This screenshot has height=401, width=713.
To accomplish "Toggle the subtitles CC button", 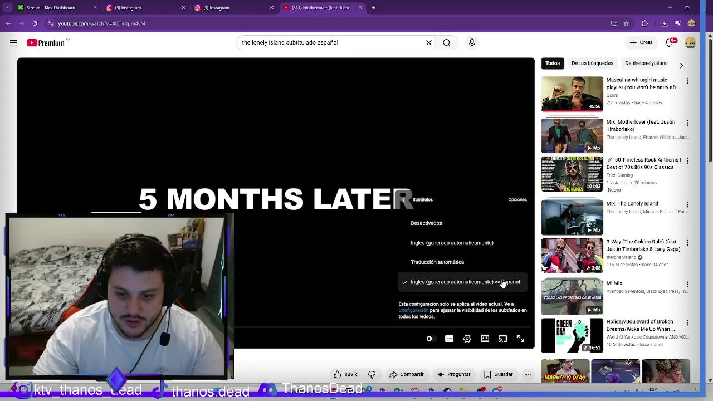I will point(449,339).
